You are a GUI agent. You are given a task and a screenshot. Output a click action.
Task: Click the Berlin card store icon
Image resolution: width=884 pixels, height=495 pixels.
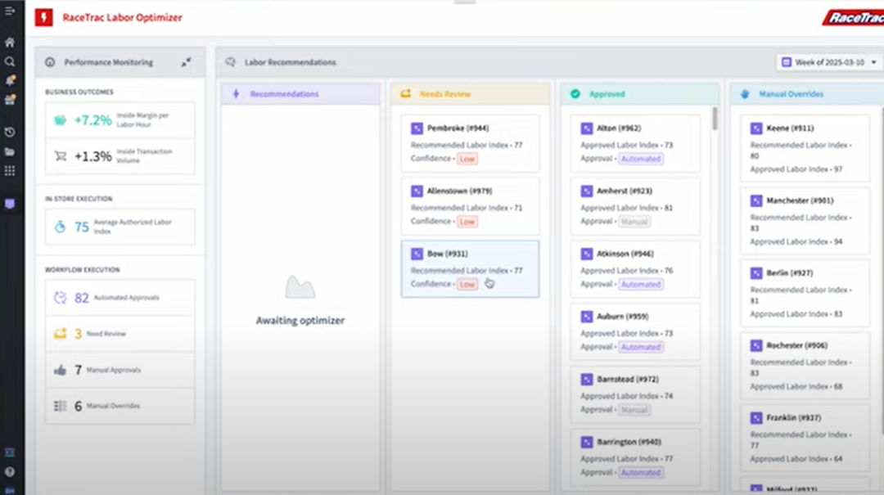756,273
